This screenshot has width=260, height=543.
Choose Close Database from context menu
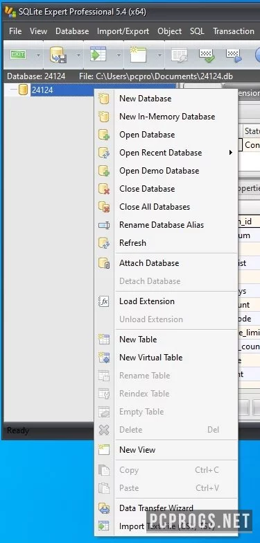tap(166, 188)
